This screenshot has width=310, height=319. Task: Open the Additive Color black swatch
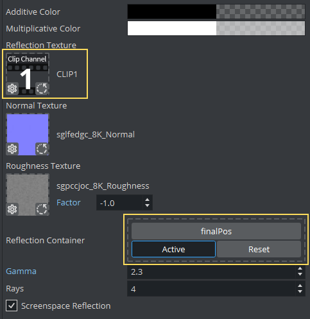172,12
